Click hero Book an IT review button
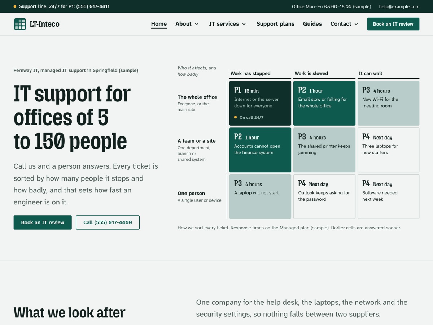 point(43,222)
